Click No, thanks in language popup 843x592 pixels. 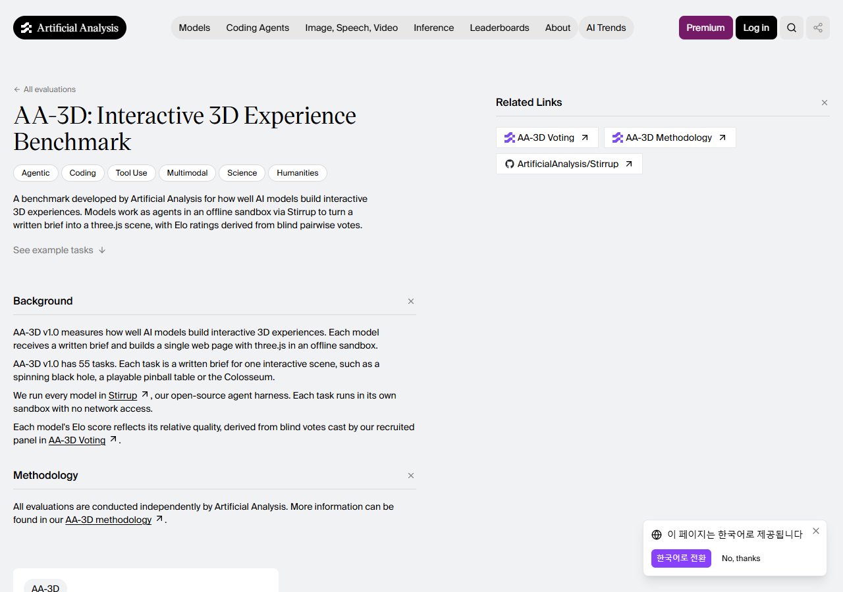tap(741, 558)
